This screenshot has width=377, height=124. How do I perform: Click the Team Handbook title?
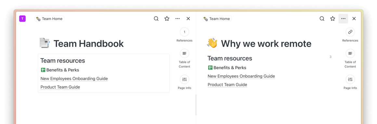coord(88,44)
